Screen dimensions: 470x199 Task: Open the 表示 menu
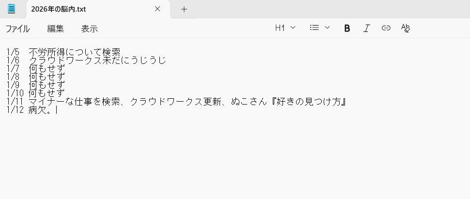click(x=89, y=29)
